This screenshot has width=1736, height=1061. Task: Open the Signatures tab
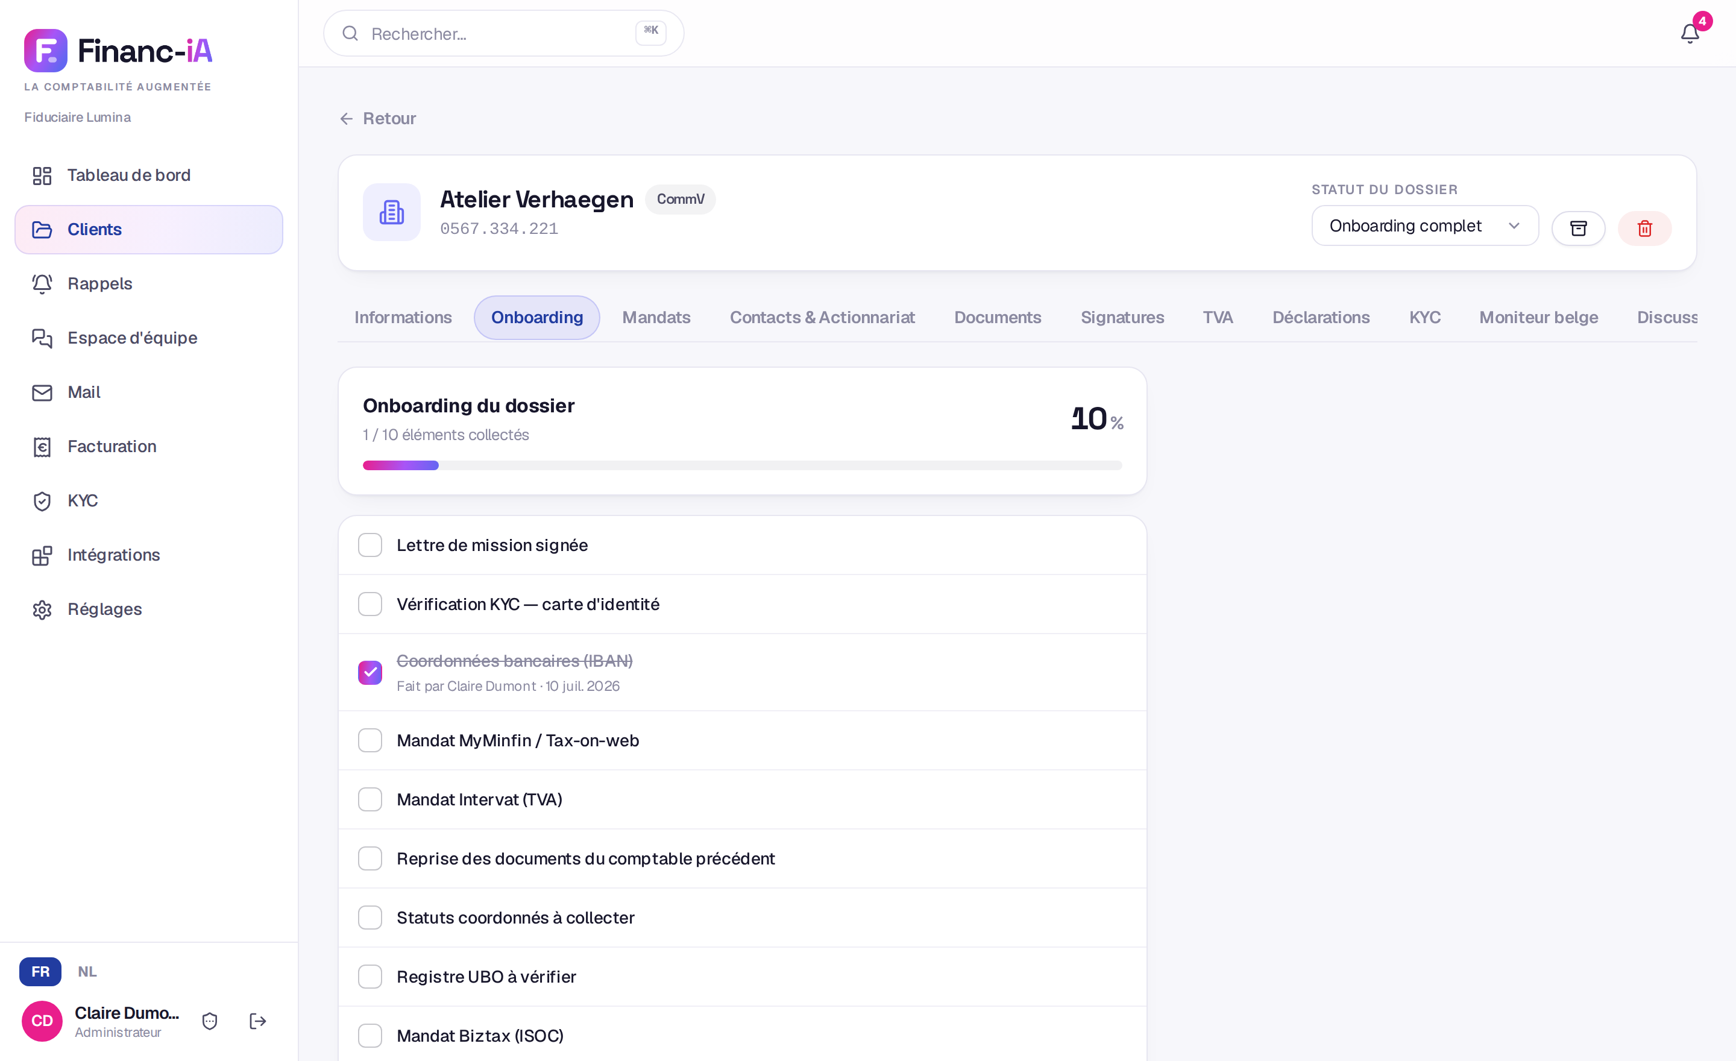1122,318
